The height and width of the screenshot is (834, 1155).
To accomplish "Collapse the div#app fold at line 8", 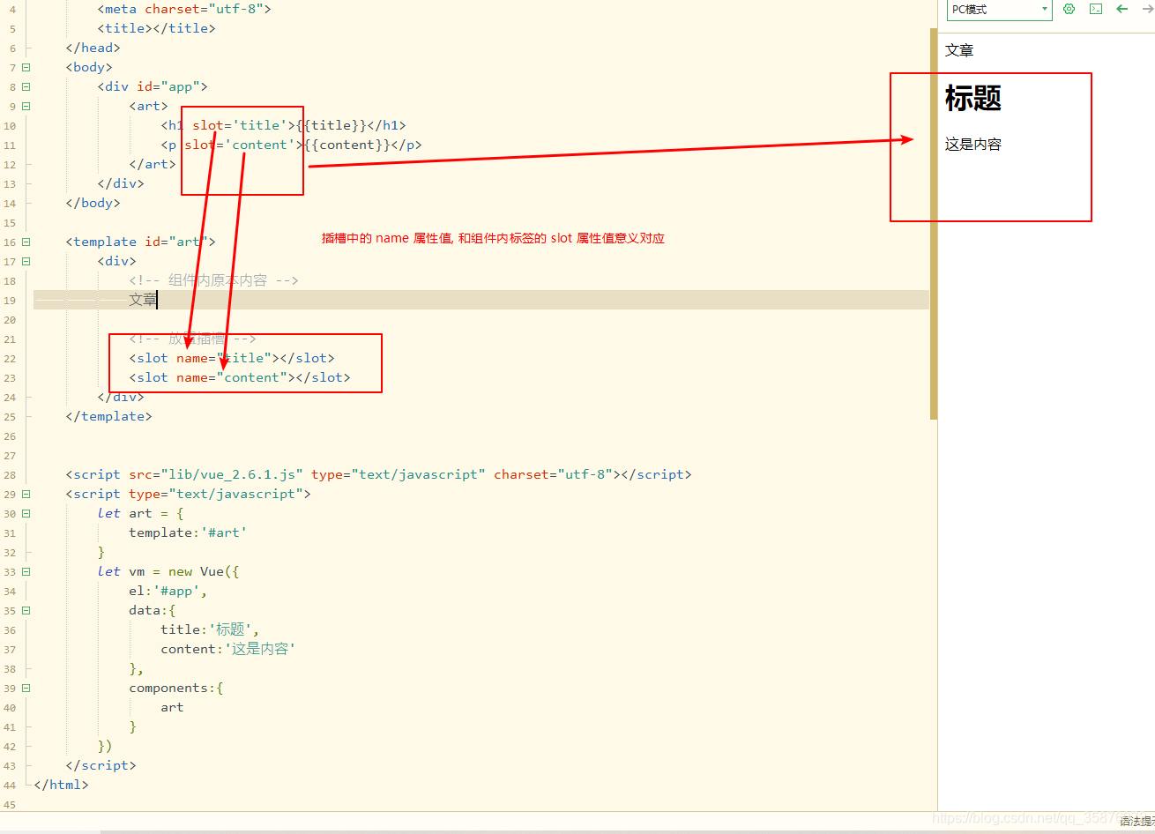I will (26, 86).
